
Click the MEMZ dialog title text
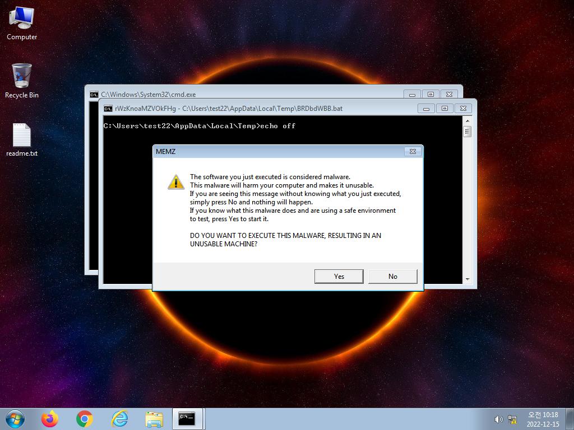pyautogui.click(x=165, y=151)
